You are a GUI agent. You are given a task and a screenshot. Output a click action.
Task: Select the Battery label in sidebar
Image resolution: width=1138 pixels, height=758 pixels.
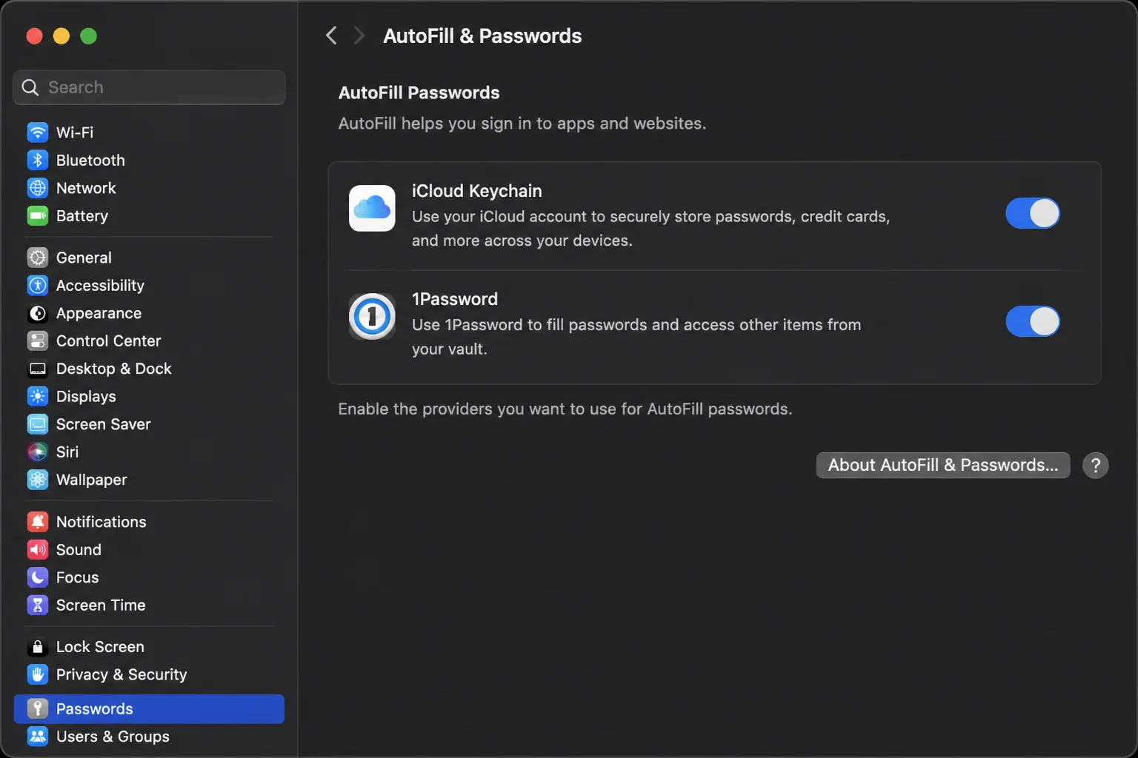click(82, 216)
